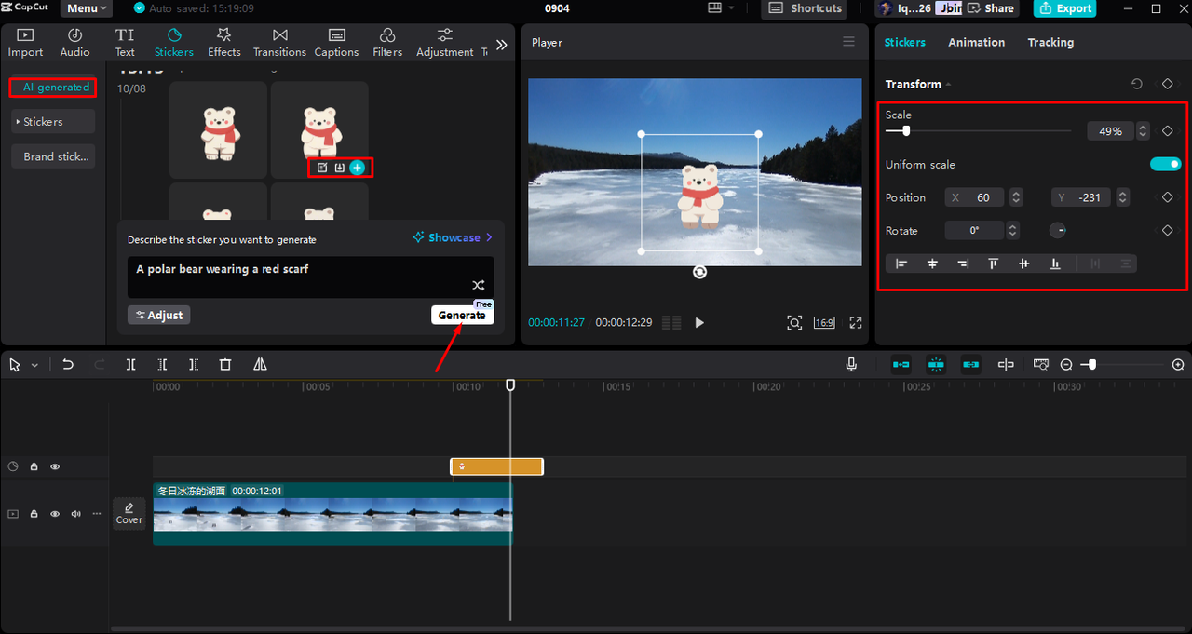Reset the Transform settings
Image resolution: width=1192 pixels, height=634 pixels.
click(1137, 84)
